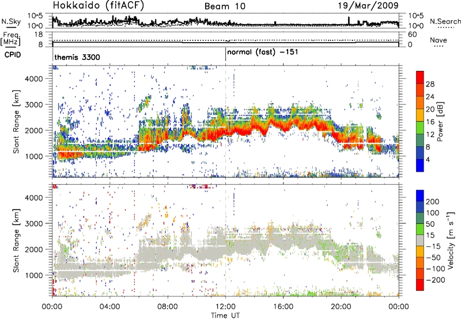Click the '60' tick on the Nave axis
Viewport: 461px width, 319px height.
coord(412,35)
